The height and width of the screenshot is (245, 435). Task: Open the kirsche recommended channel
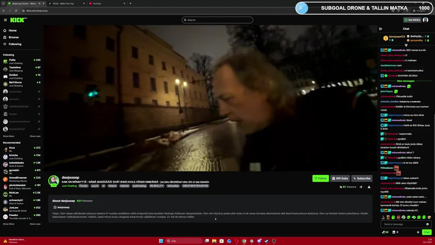(22, 157)
